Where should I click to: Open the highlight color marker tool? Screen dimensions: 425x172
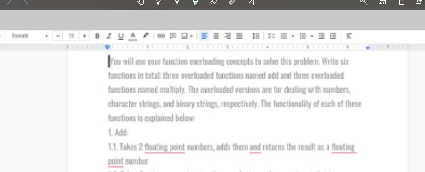pyautogui.click(x=145, y=35)
